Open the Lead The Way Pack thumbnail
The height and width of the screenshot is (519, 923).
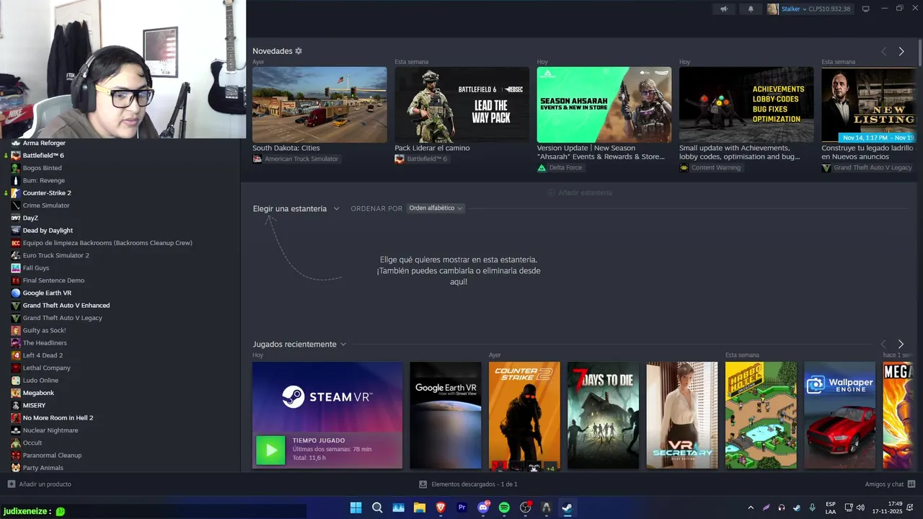tap(461, 105)
